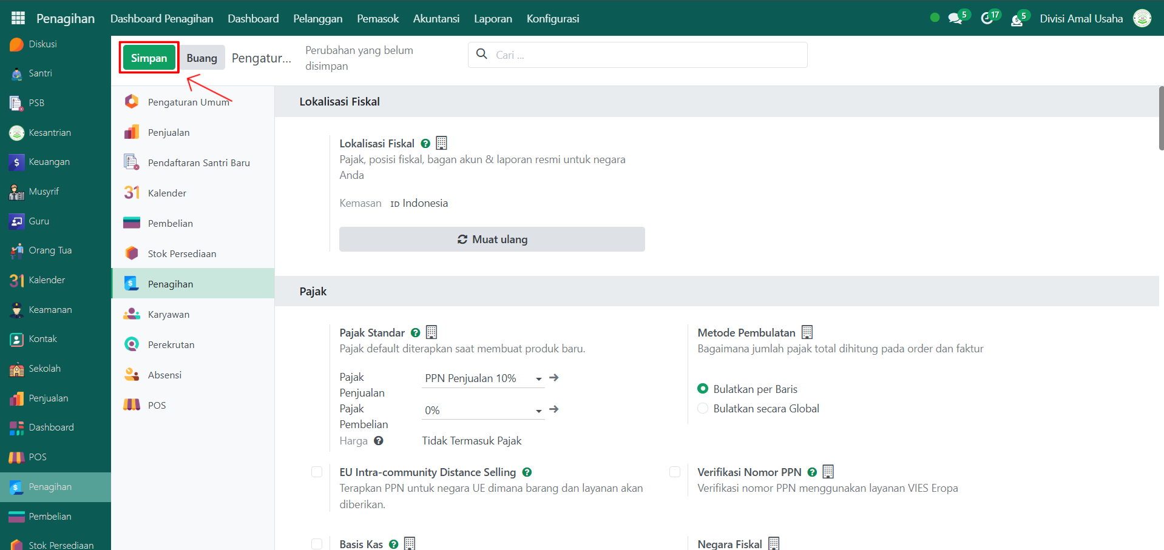The image size is (1164, 550).
Task: Click the user avatar icon
Action: coord(1142,19)
